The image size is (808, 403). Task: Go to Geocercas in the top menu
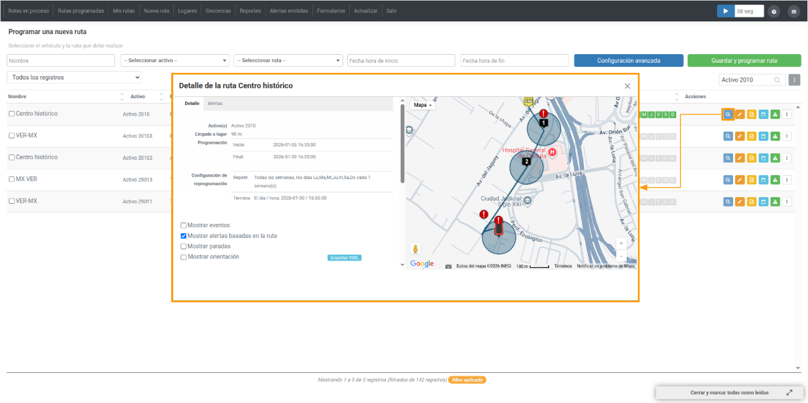pyautogui.click(x=219, y=11)
